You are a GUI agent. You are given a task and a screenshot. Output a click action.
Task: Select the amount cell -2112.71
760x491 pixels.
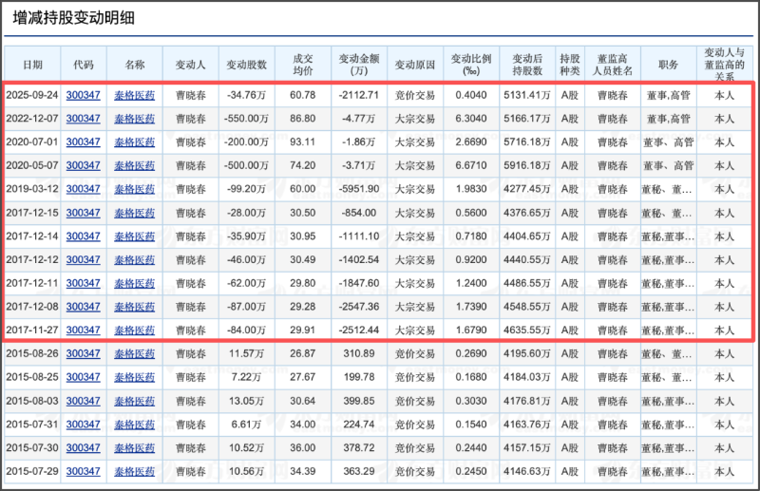(359, 95)
